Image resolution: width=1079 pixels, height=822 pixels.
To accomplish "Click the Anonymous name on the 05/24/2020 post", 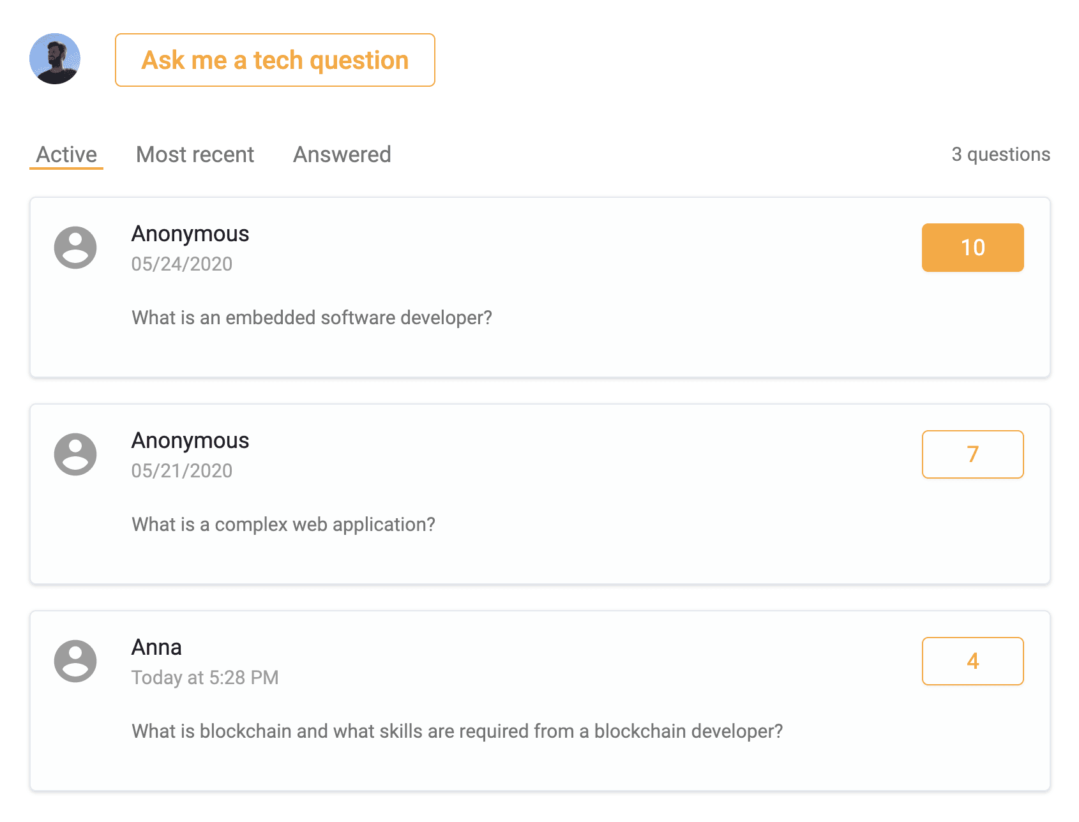I will (190, 234).
